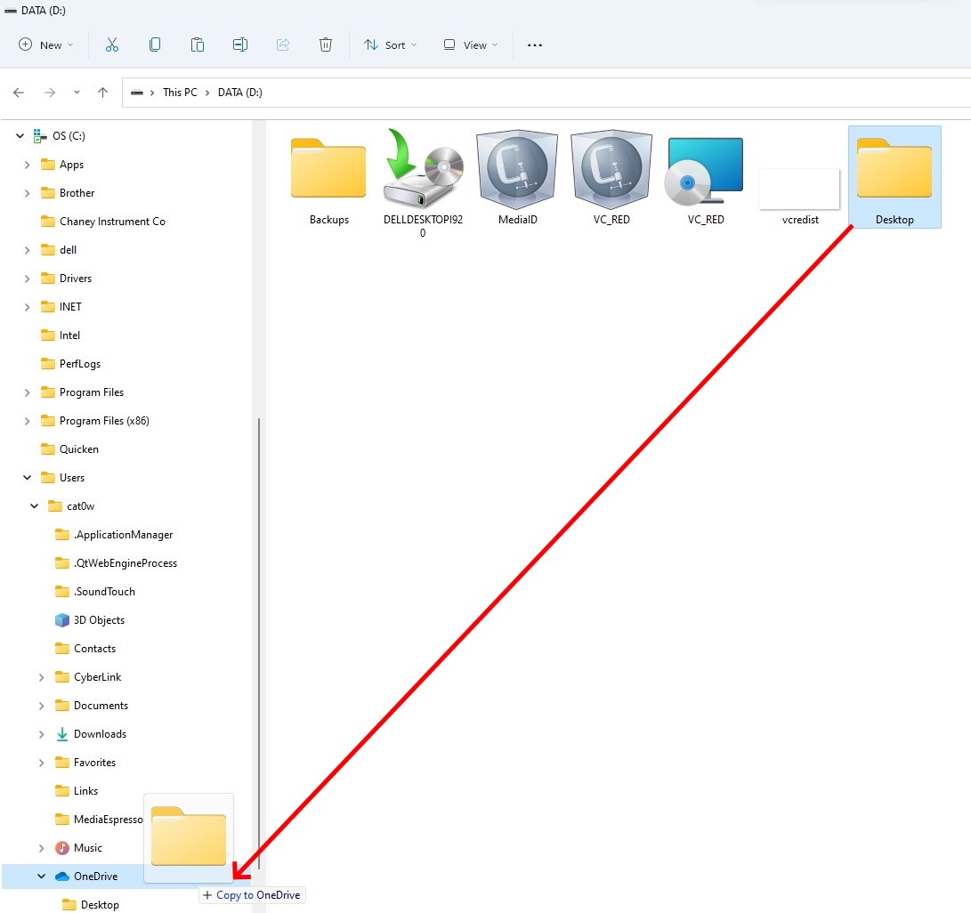Select the MediaEspresso folder in tree
This screenshot has width=971, height=913.
99,819
